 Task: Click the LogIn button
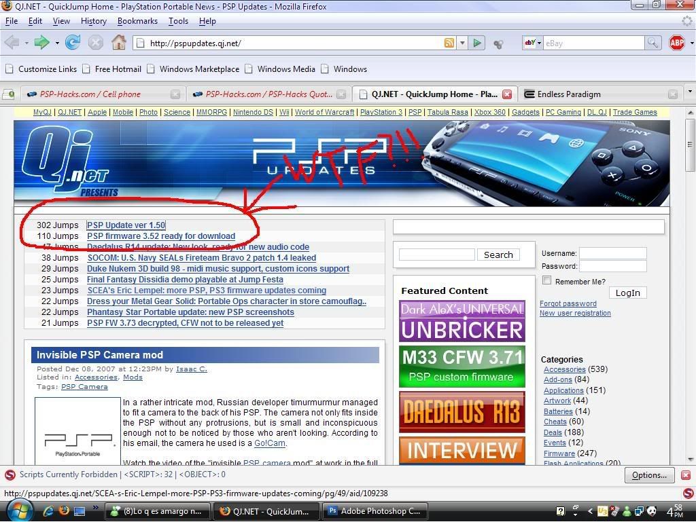tap(627, 293)
